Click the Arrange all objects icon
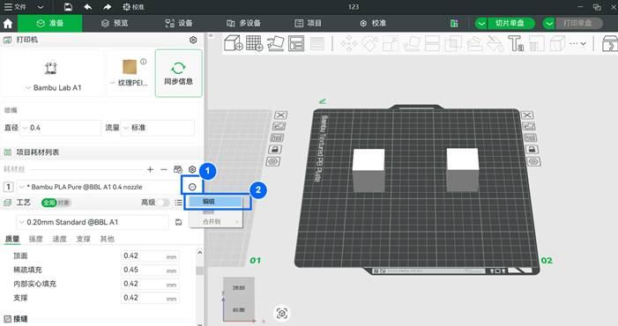 (x=296, y=43)
